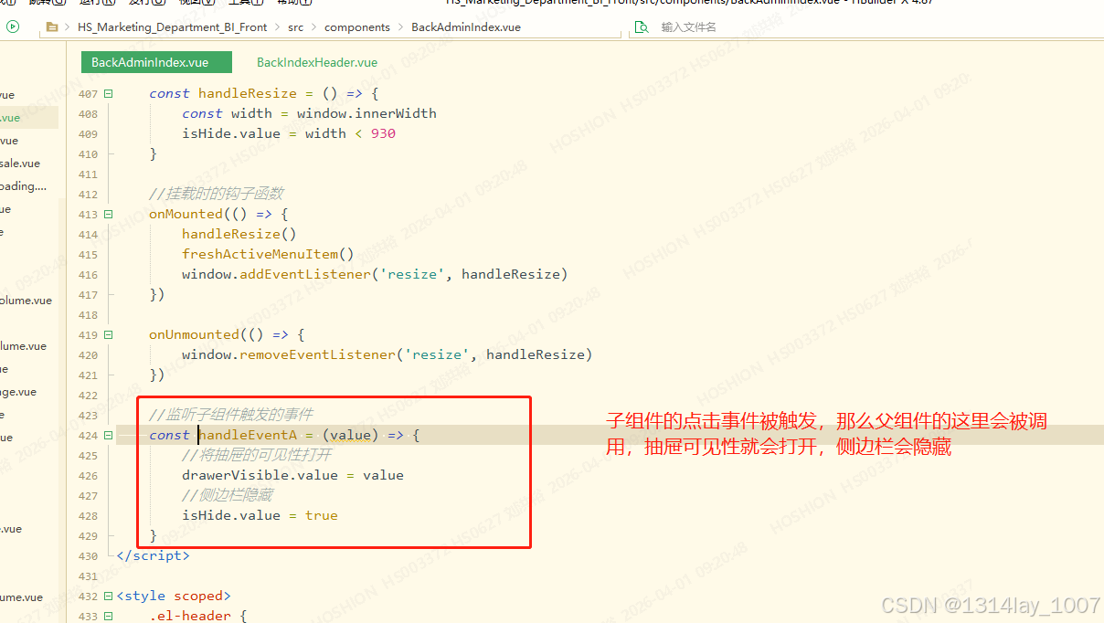Click the comment //侧边栏隐藏

[227, 495]
